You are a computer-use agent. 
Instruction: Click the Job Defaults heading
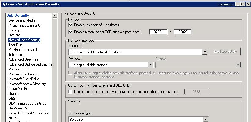18,16
